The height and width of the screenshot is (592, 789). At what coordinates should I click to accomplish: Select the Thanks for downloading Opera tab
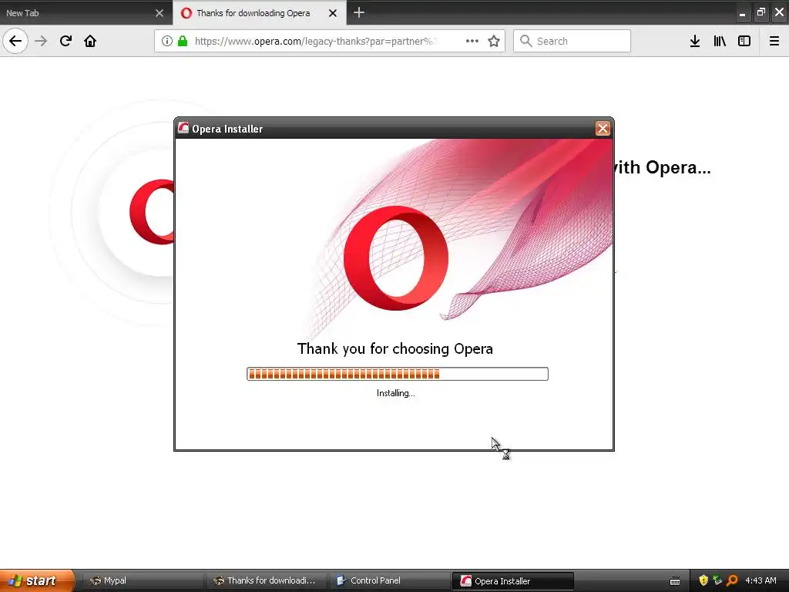[260, 12]
